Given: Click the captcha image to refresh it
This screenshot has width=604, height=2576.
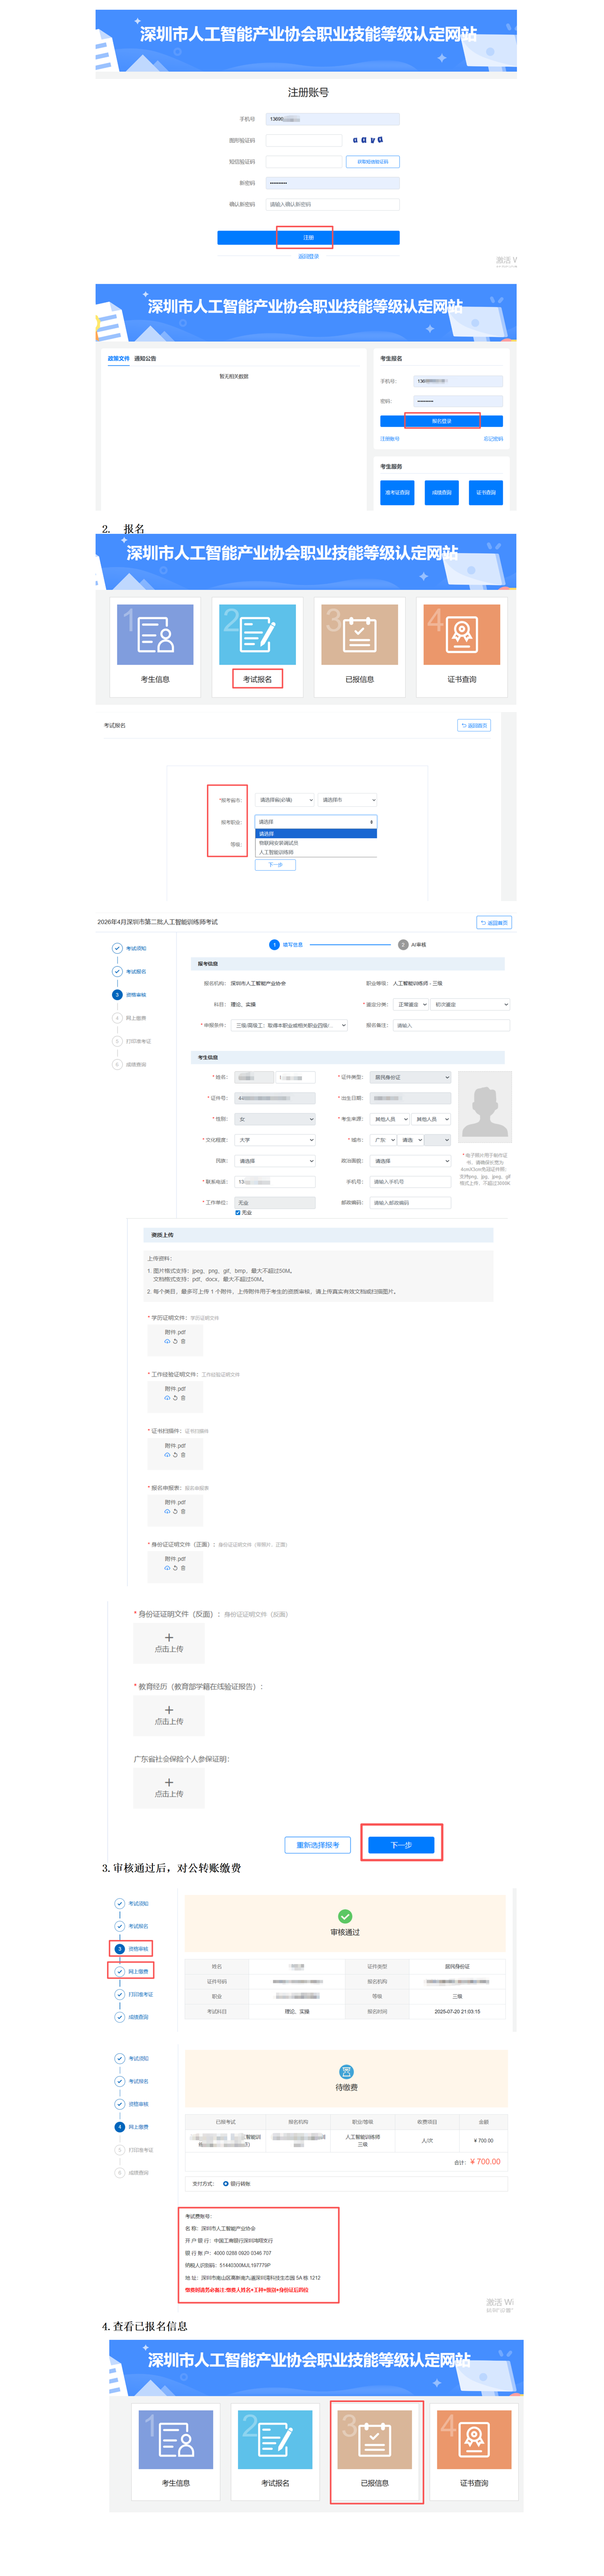Looking at the screenshot, I should pos(368,140).
